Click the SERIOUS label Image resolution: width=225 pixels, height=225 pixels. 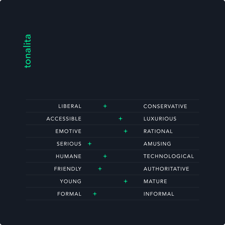pyautogui.click(x=69, y=144)
